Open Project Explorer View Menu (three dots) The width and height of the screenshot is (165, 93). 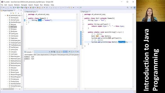point(21,13)
